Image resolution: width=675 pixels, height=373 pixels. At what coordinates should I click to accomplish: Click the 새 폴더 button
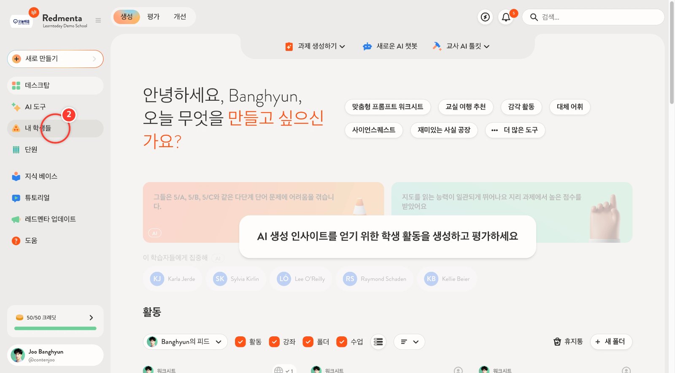611,342
